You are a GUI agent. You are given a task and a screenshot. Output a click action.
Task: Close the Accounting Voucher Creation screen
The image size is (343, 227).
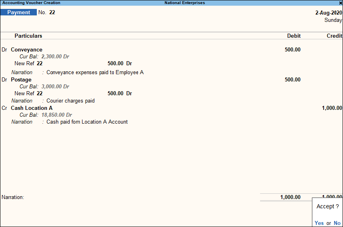(341, 3)
